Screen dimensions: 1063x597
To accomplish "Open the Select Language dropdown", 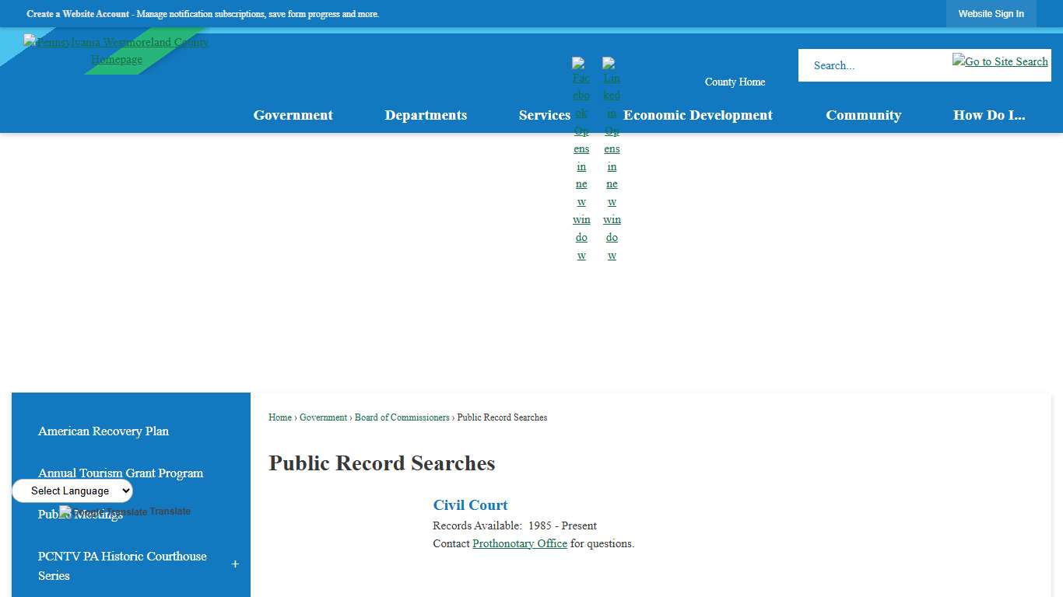I will [x=72, y=491].
